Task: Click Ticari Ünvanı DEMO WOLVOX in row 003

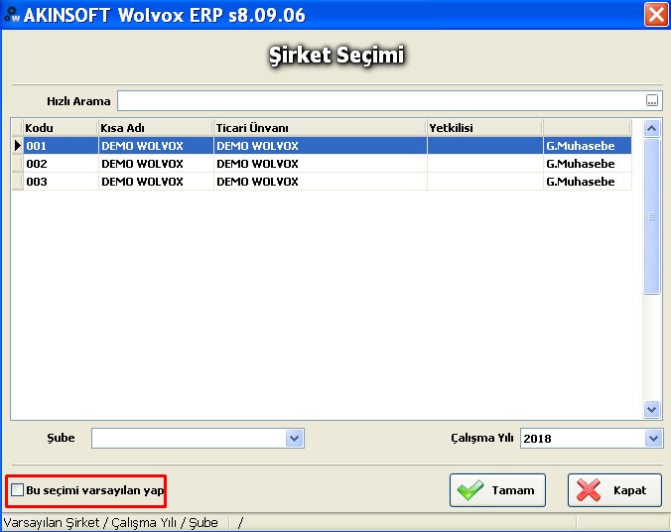Action: click(x=320, y=182)
